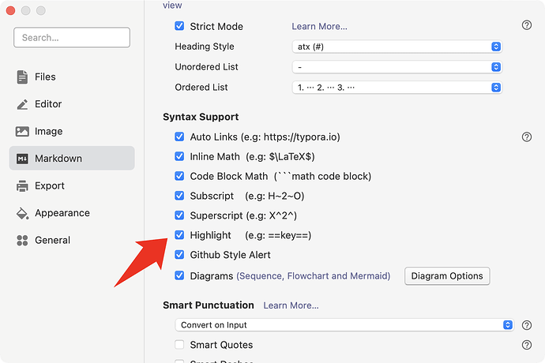Click the Appearance paint bucket icon
This screenshot has width=545, height=363.
coord(22,213)
